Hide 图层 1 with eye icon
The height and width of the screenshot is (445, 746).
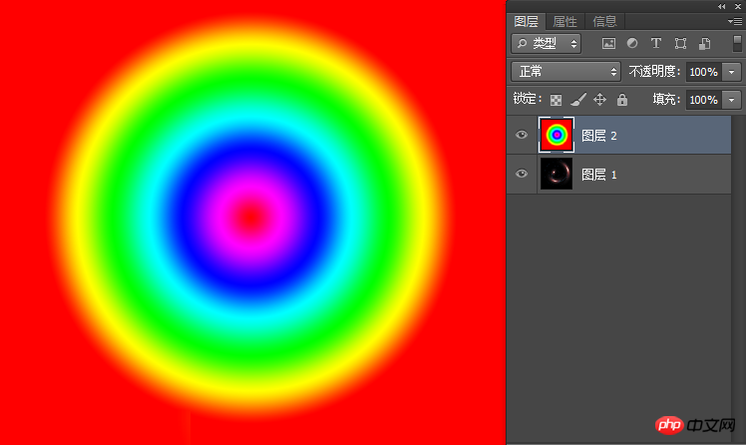[x=522, y=174]
